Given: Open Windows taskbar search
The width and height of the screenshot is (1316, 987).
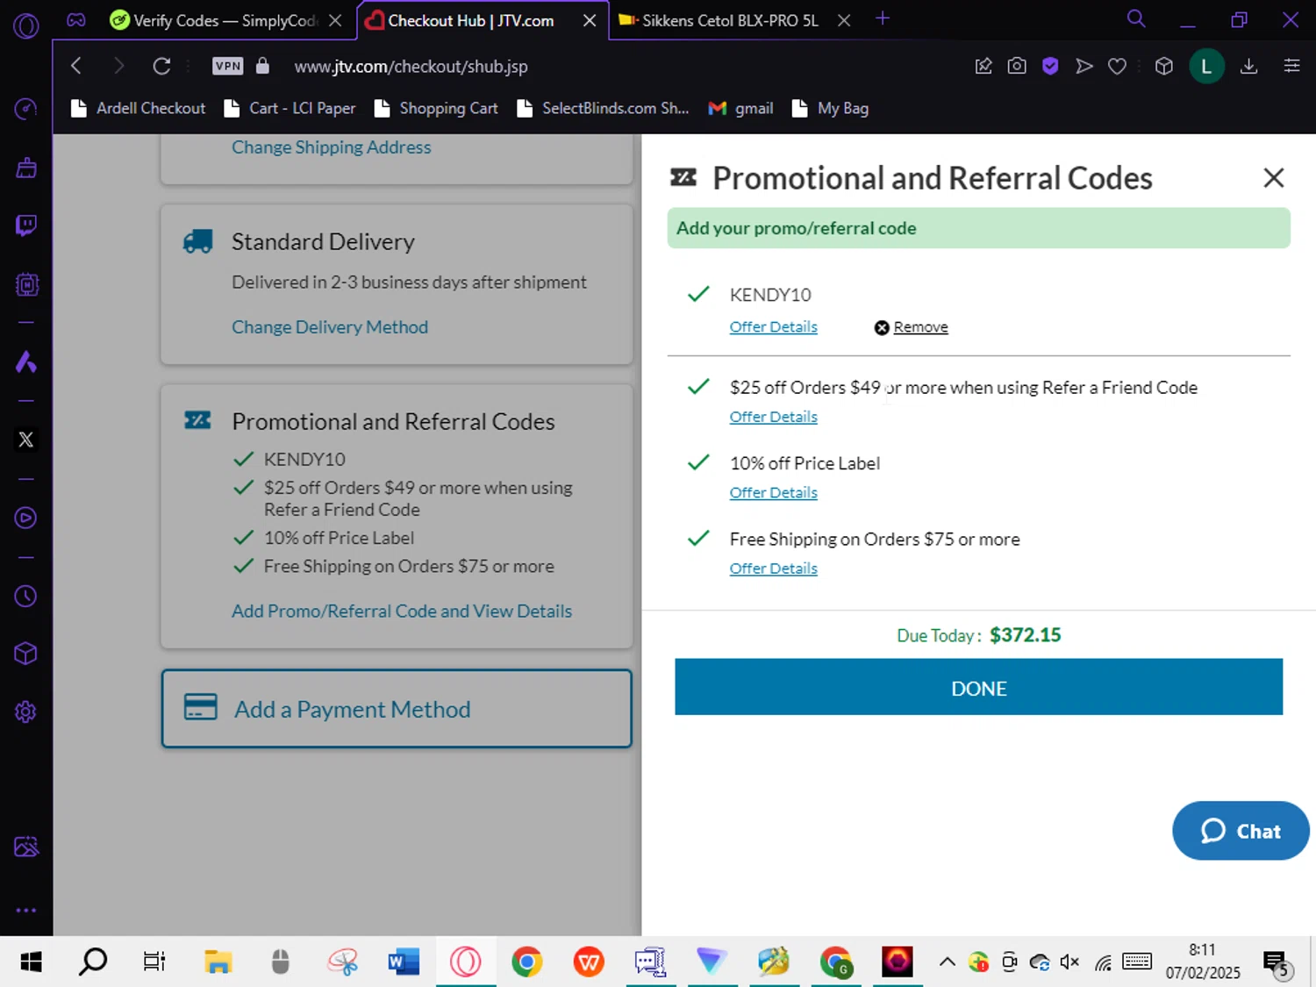Looking at the screenshot, I should (x=92, y=962).
